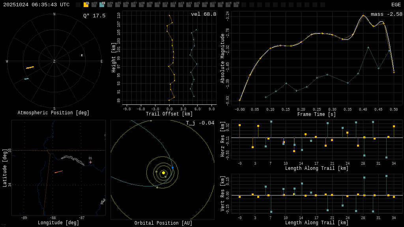Toggle the teal station 03 box
Image resolution: width=404 pixels, height=227 pixels.
coord(102,5)
